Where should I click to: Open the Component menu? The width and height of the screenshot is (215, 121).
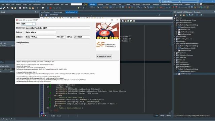37,4
